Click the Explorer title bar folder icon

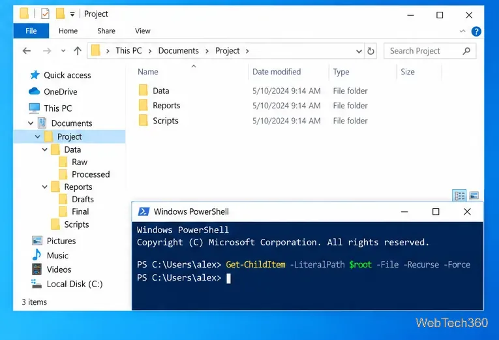point(24,14)
